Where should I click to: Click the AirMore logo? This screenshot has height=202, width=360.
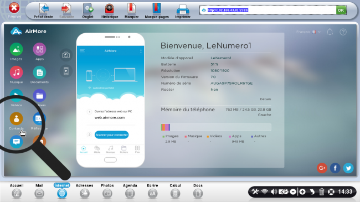click(x=28, y=31)
